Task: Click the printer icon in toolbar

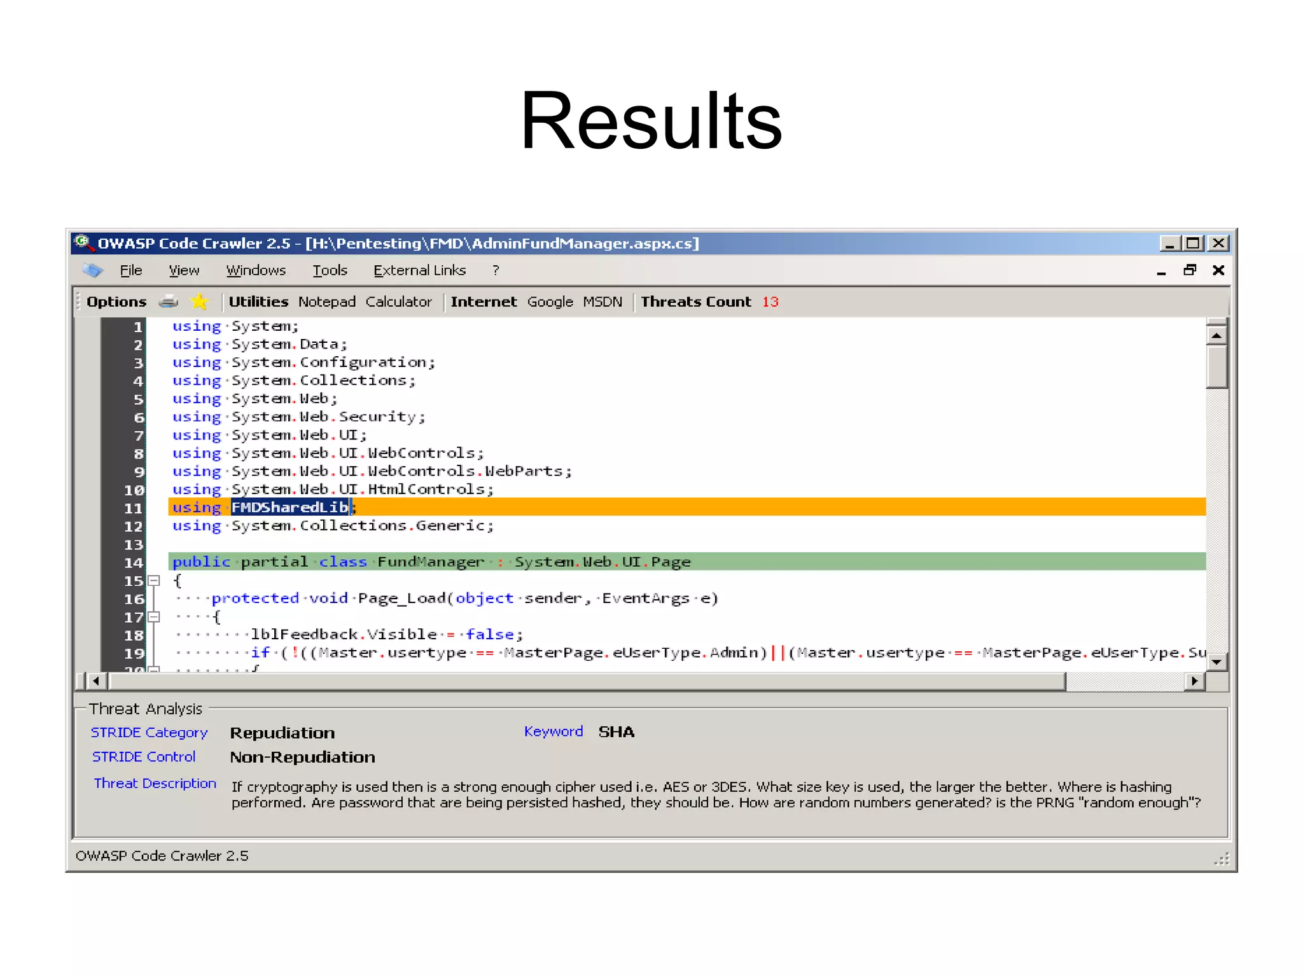Action: coord(169,301)
